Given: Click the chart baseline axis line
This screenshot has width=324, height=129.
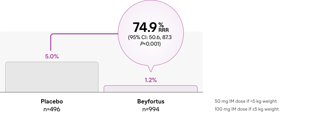Looking at the screenshot, I should click(101, 92).
